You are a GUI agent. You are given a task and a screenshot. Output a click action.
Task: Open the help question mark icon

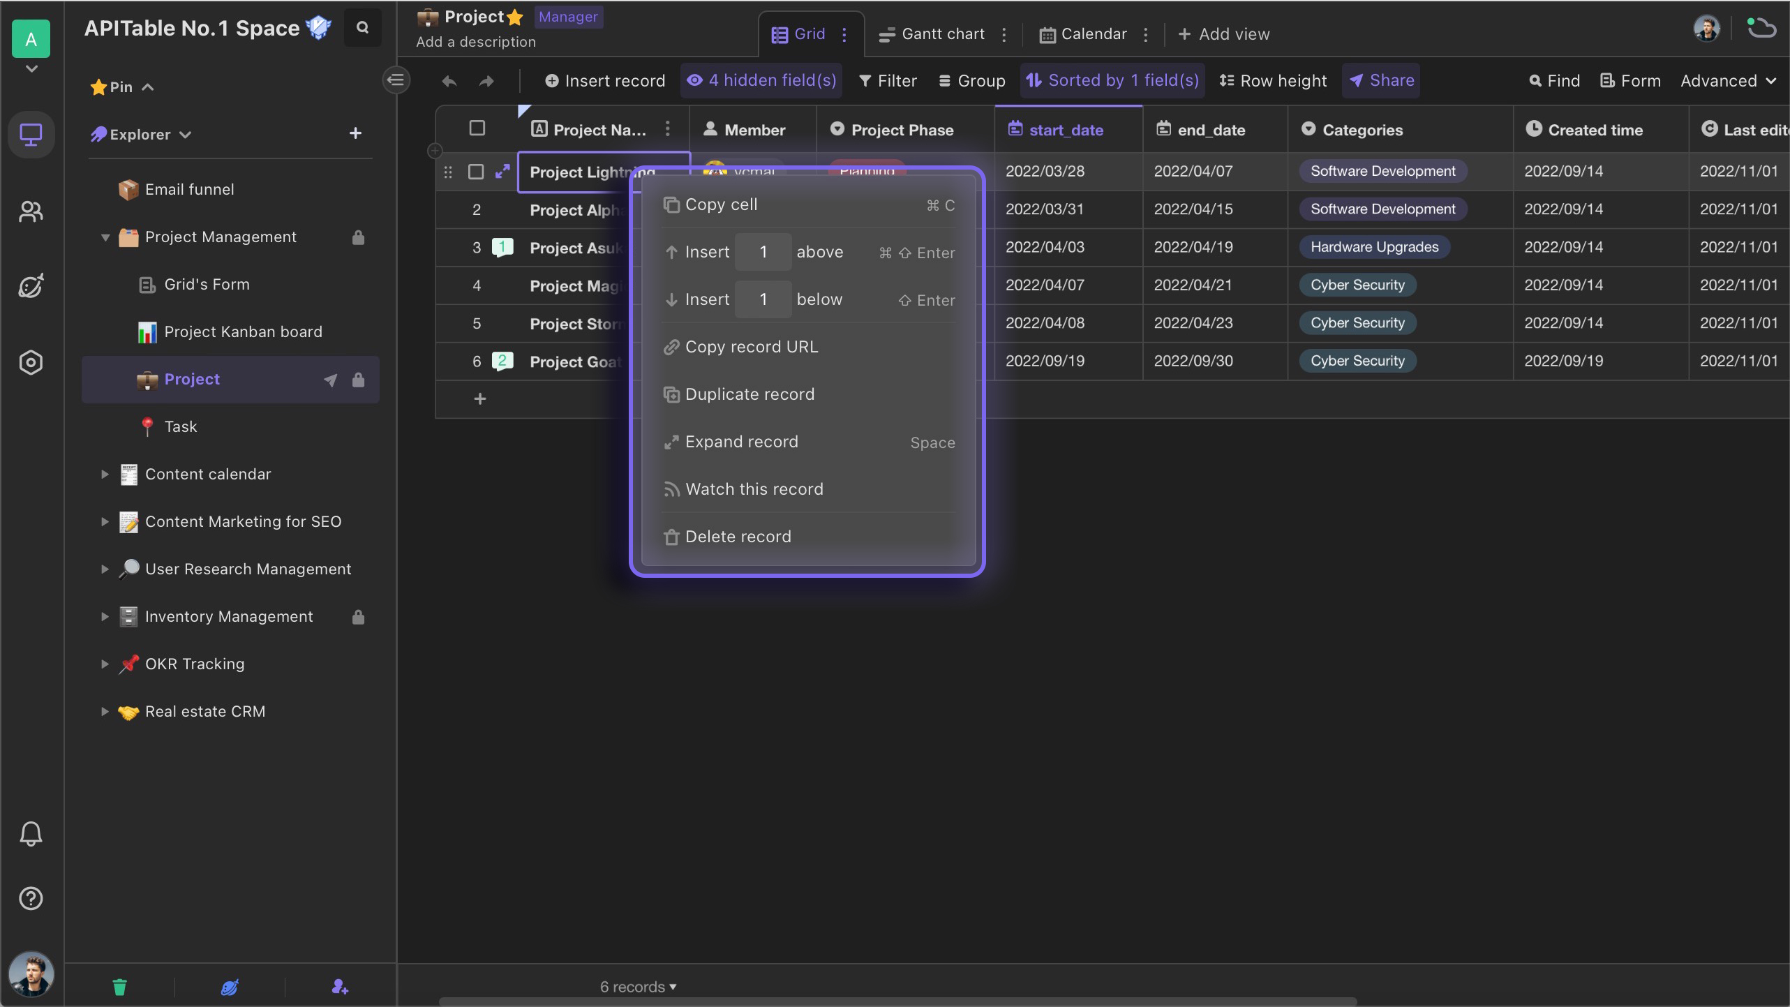point(31,898)
